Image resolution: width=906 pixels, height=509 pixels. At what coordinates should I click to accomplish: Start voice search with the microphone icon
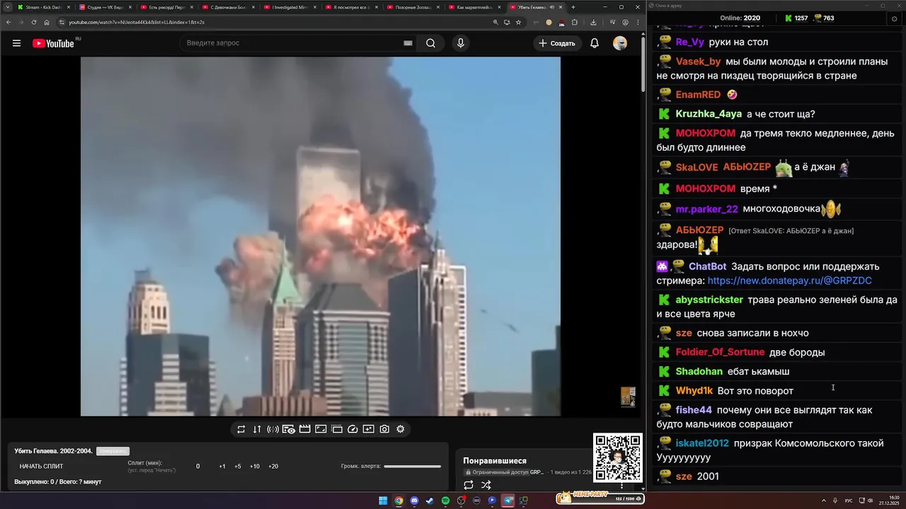point(461,43)
